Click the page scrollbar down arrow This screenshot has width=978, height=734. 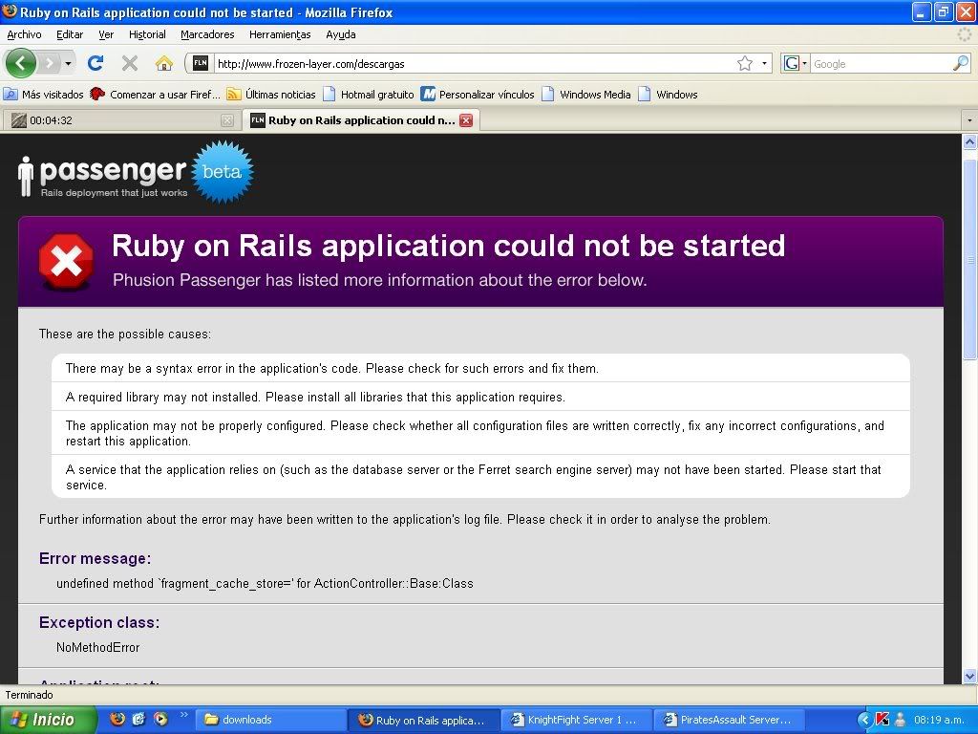(x=970, y=676)
